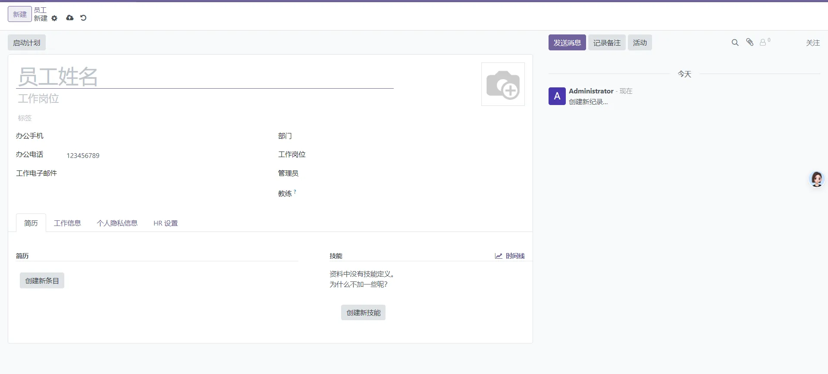Open the gear actions menu
Image resolution: width=828 pixels, height=374 pixels.
(x=54, y=19)
